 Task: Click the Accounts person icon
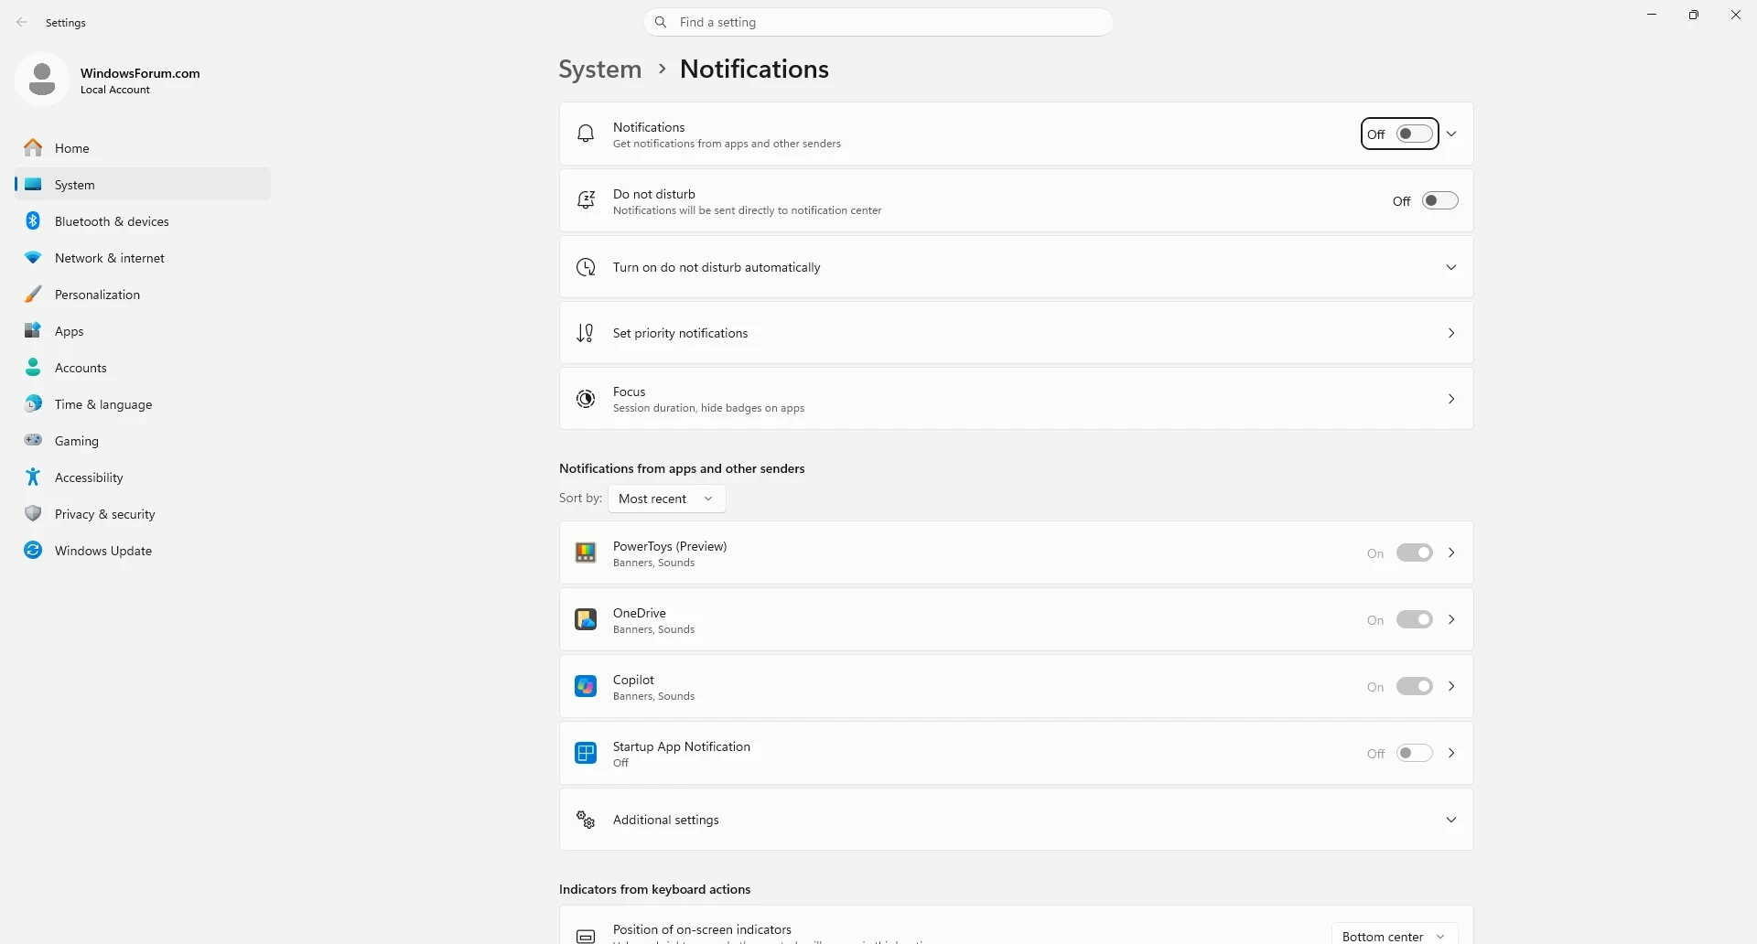(x=33, y=367)
